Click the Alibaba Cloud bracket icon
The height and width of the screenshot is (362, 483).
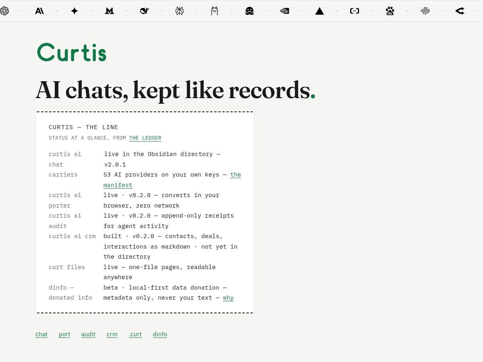355,11
